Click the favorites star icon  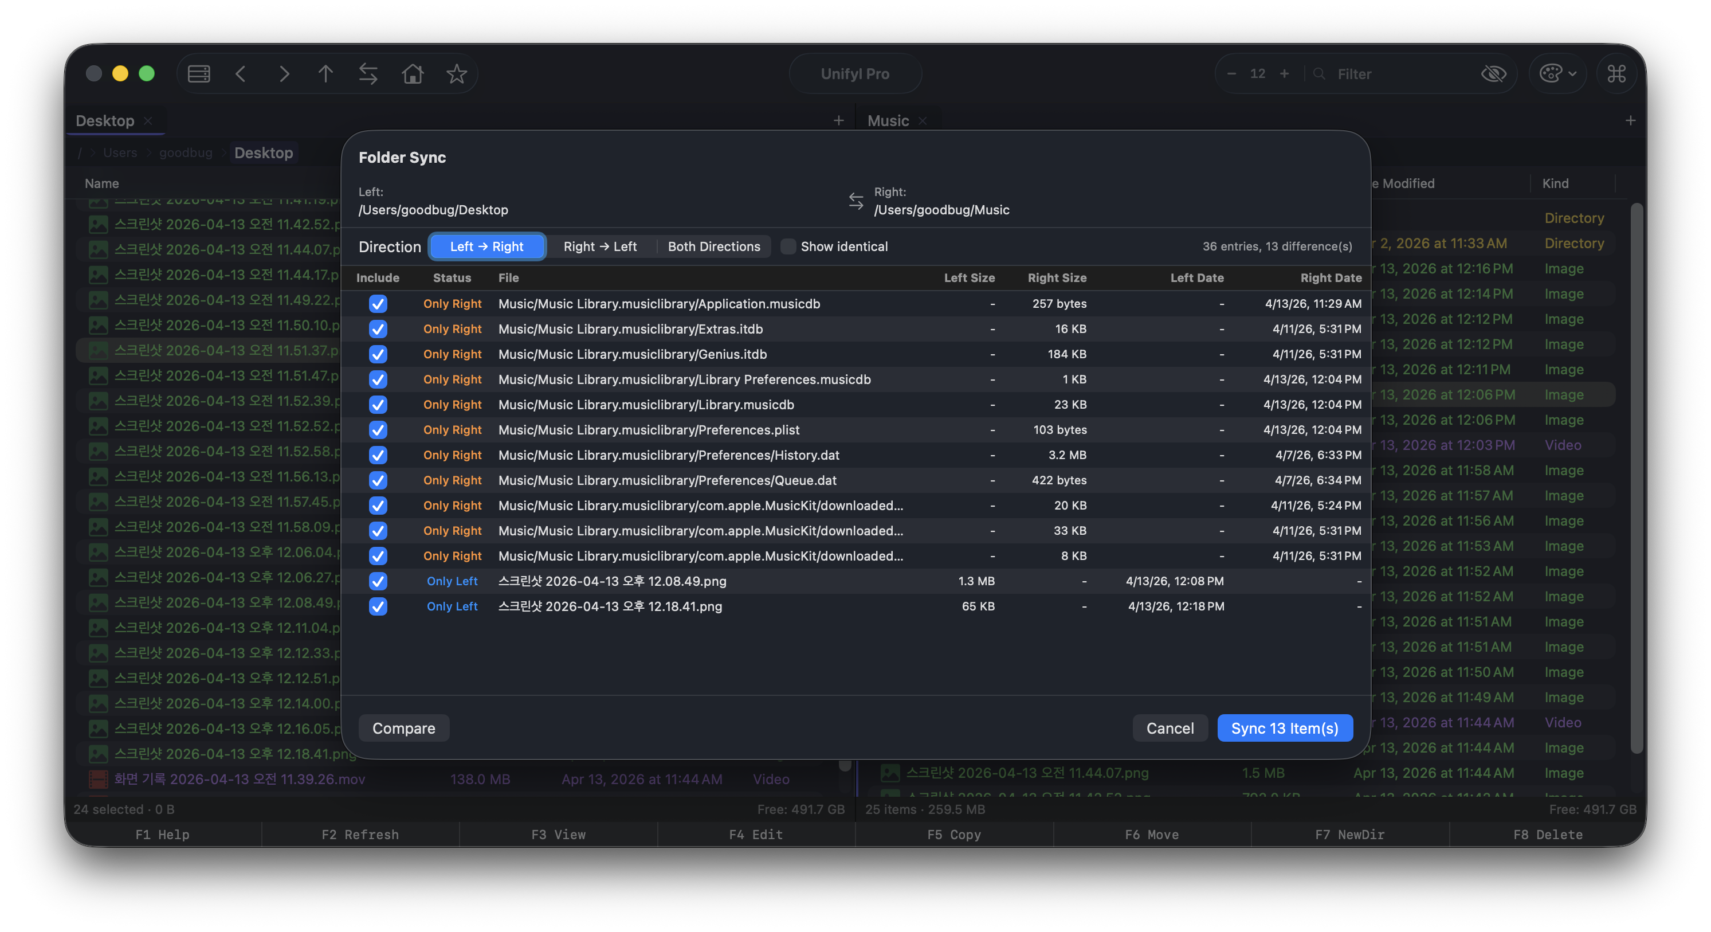(456, 74)
